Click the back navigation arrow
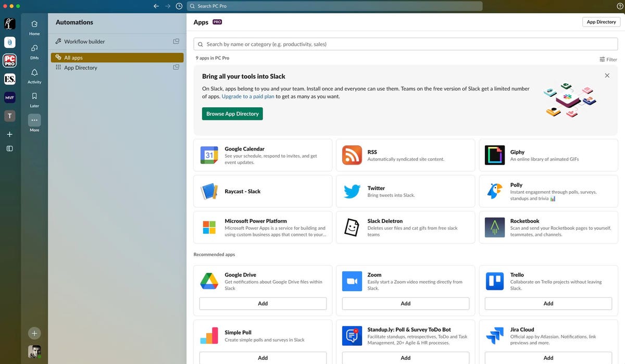625x364 pixels. tap(156, 6)
